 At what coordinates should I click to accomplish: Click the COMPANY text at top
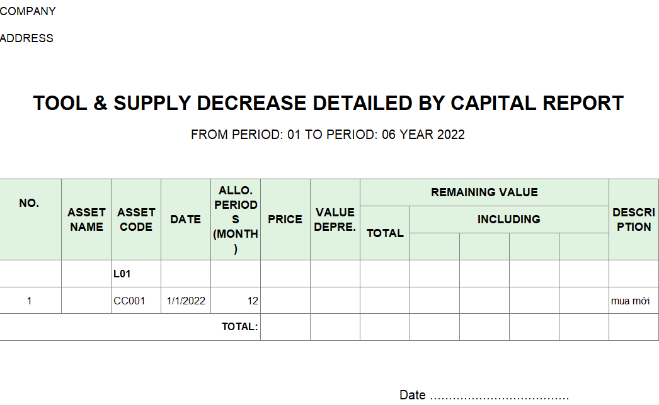(x=28, y=11)
